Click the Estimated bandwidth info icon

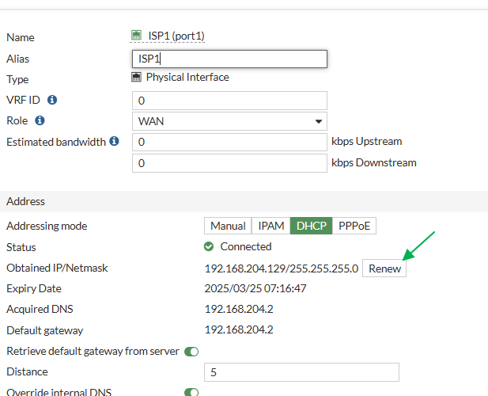coord(114,142)
